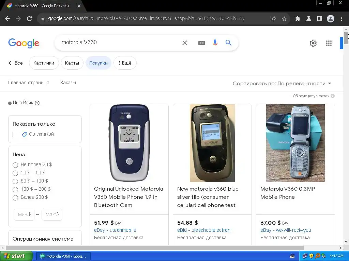Click the padlock site info icon
Viewport: 349px width, 261px height.
pos(43,19)
